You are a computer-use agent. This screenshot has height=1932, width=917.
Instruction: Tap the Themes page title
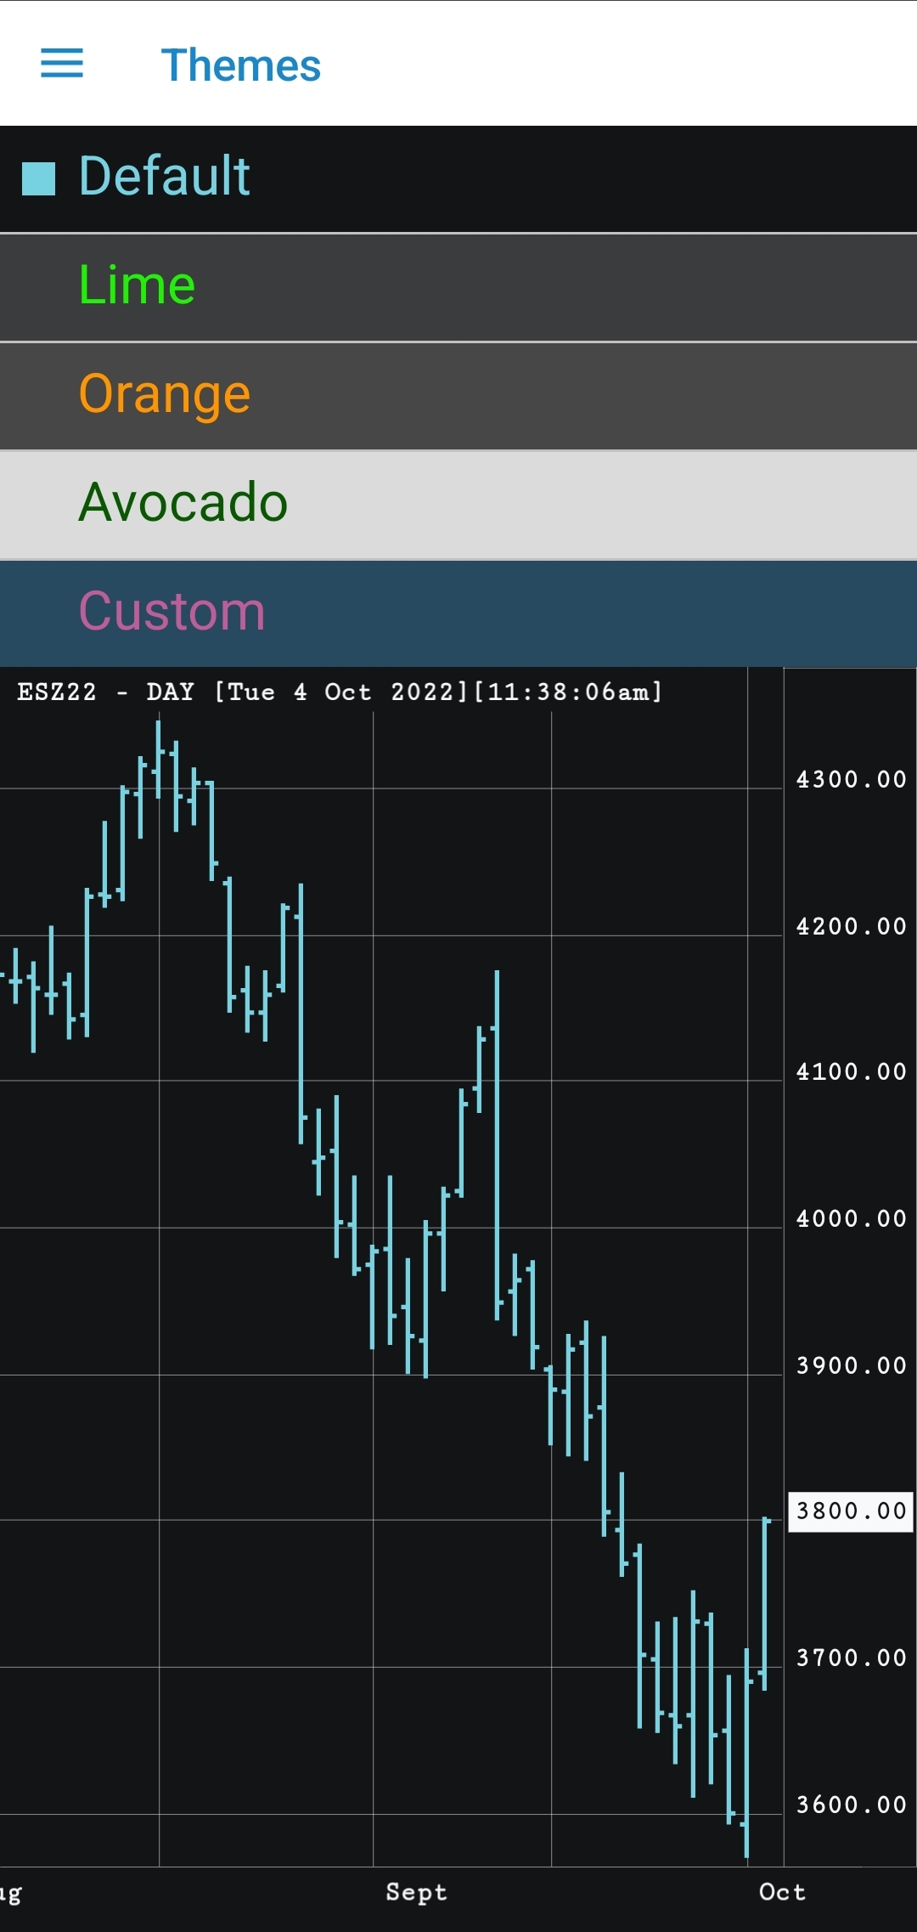[240, 65]
